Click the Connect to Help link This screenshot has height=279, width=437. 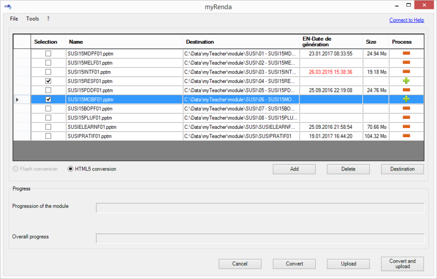(406, 20)
